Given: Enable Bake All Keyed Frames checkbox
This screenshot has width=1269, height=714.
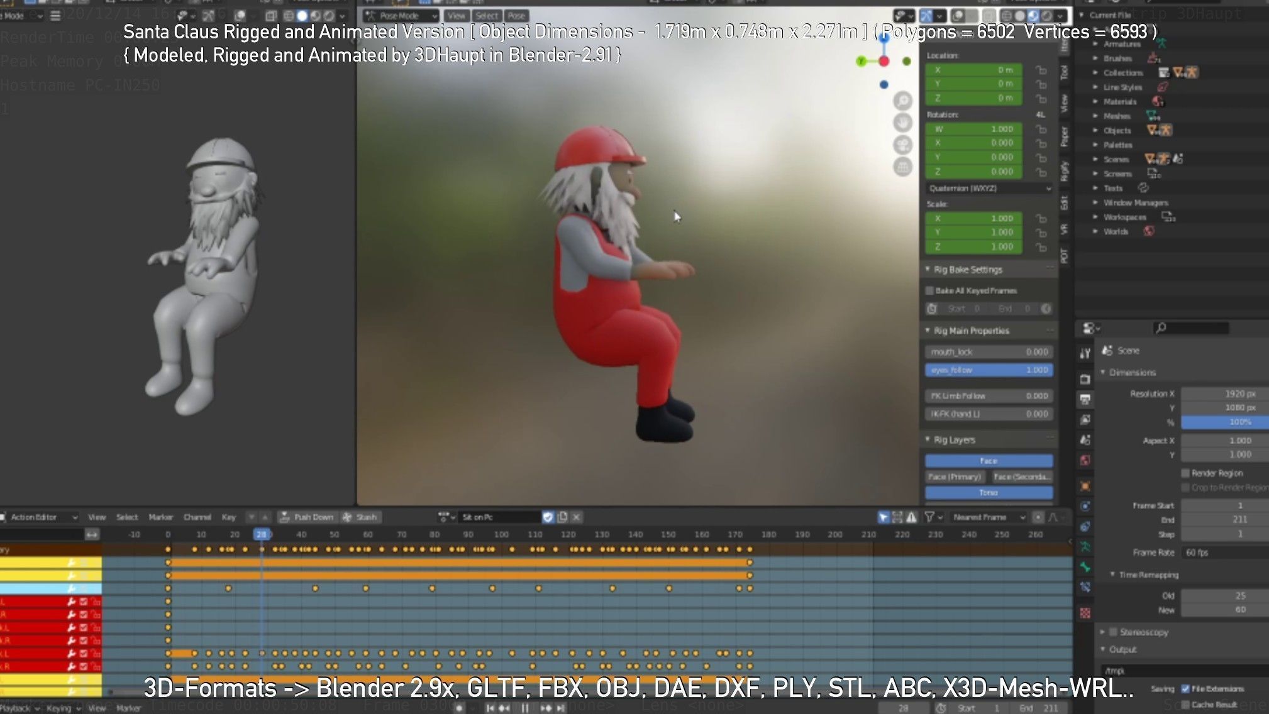Looking at the screenshot, I should 929,290.
